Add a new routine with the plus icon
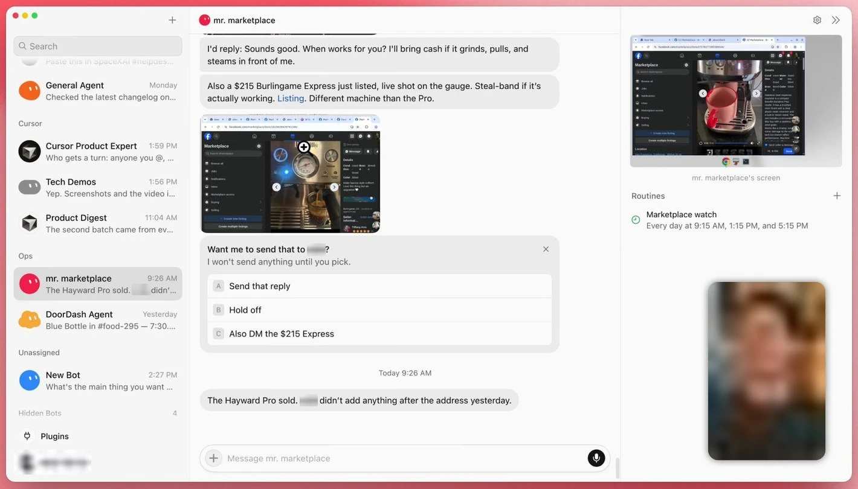The image size is (858, 489). tap(837, 196)
